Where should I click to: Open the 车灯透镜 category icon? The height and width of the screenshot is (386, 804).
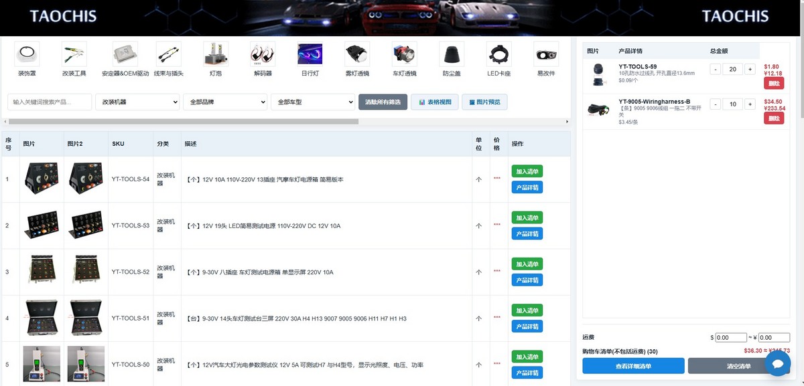coord(404,54)
